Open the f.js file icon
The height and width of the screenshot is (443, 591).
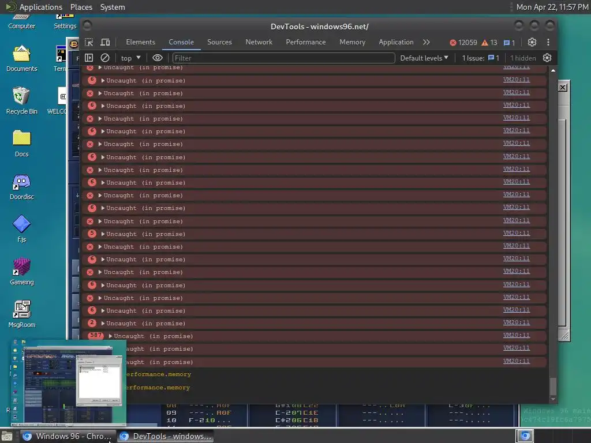(21, 229)
